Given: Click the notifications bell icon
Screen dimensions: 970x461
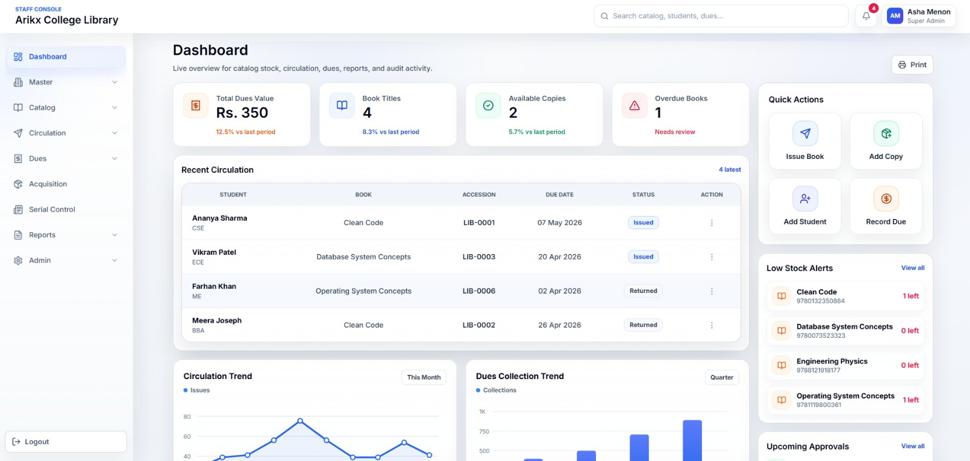Looking at the screenshot, I should click(x=866, y=16).
